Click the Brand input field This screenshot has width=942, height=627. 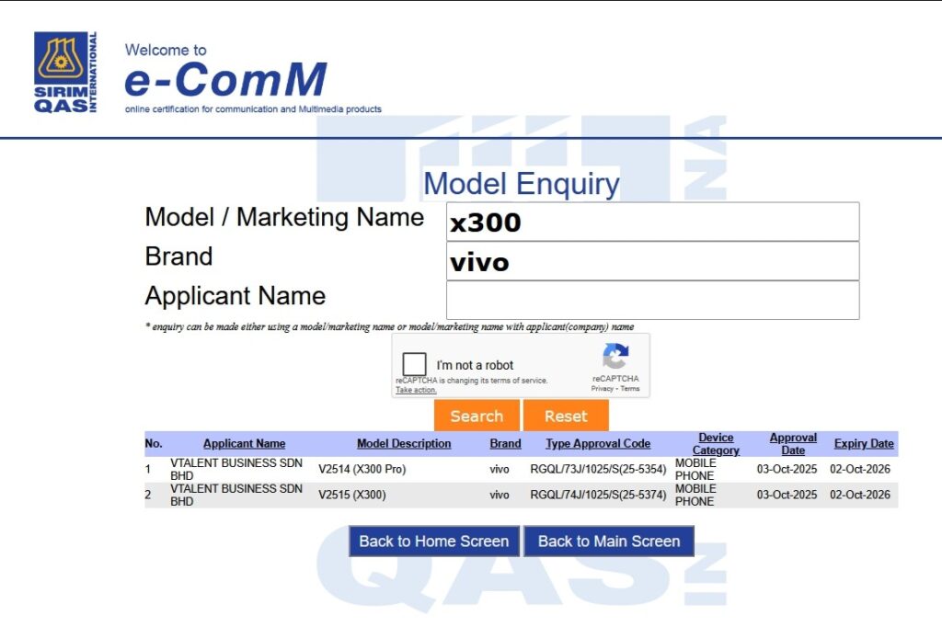tap(652, 261)
